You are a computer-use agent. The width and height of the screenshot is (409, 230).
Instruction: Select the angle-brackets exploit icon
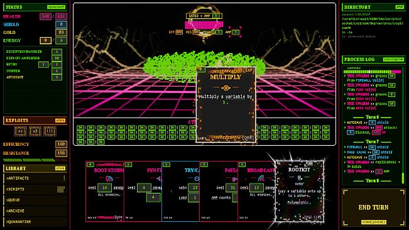pyautogui.click(x=20, y=131)
